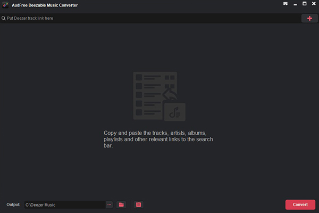This screenshot has width=319, height=213.
Task: Click the AudFree app logo icon
Action: (5, 5)
